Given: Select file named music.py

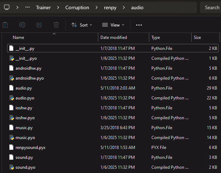Looking at the screenshot, I should point(24,128).
